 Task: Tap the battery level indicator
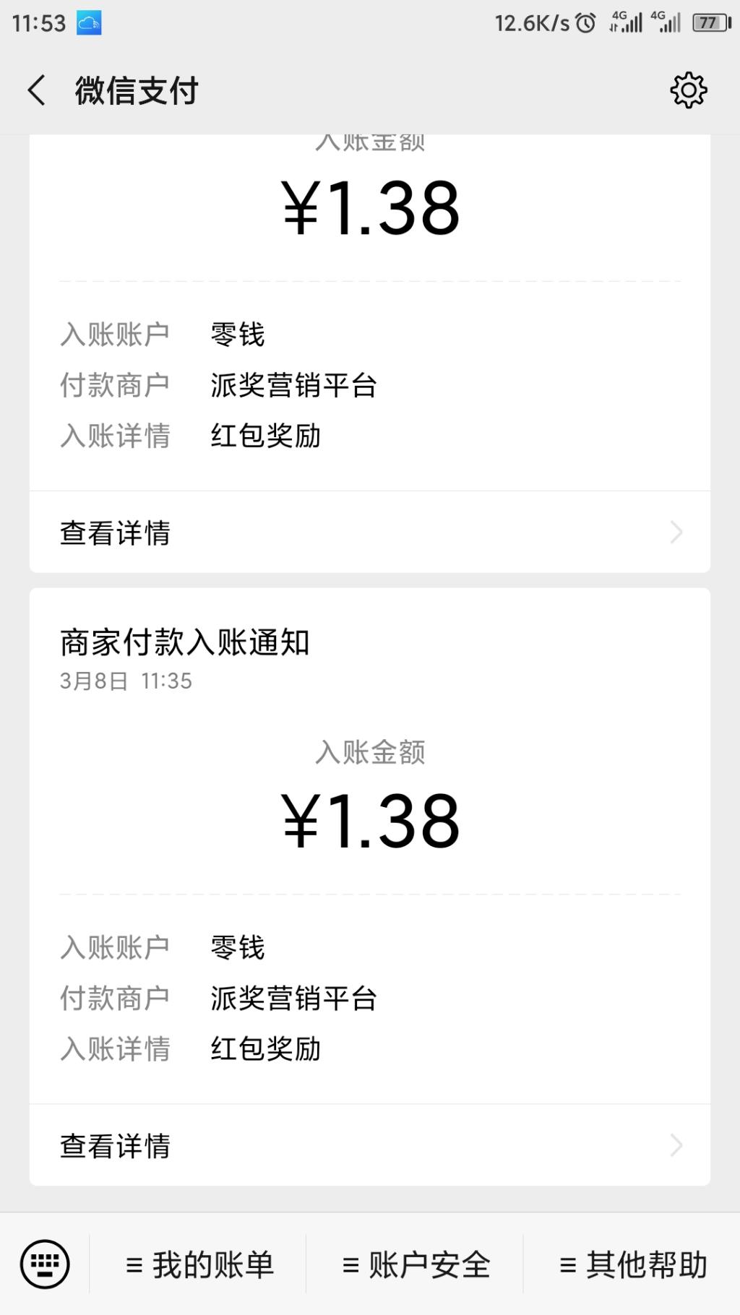point(711,23)
